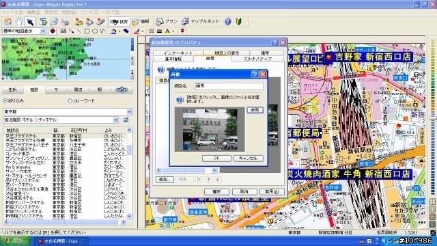Open the fill color dropdown arrow

pos(119,31)
